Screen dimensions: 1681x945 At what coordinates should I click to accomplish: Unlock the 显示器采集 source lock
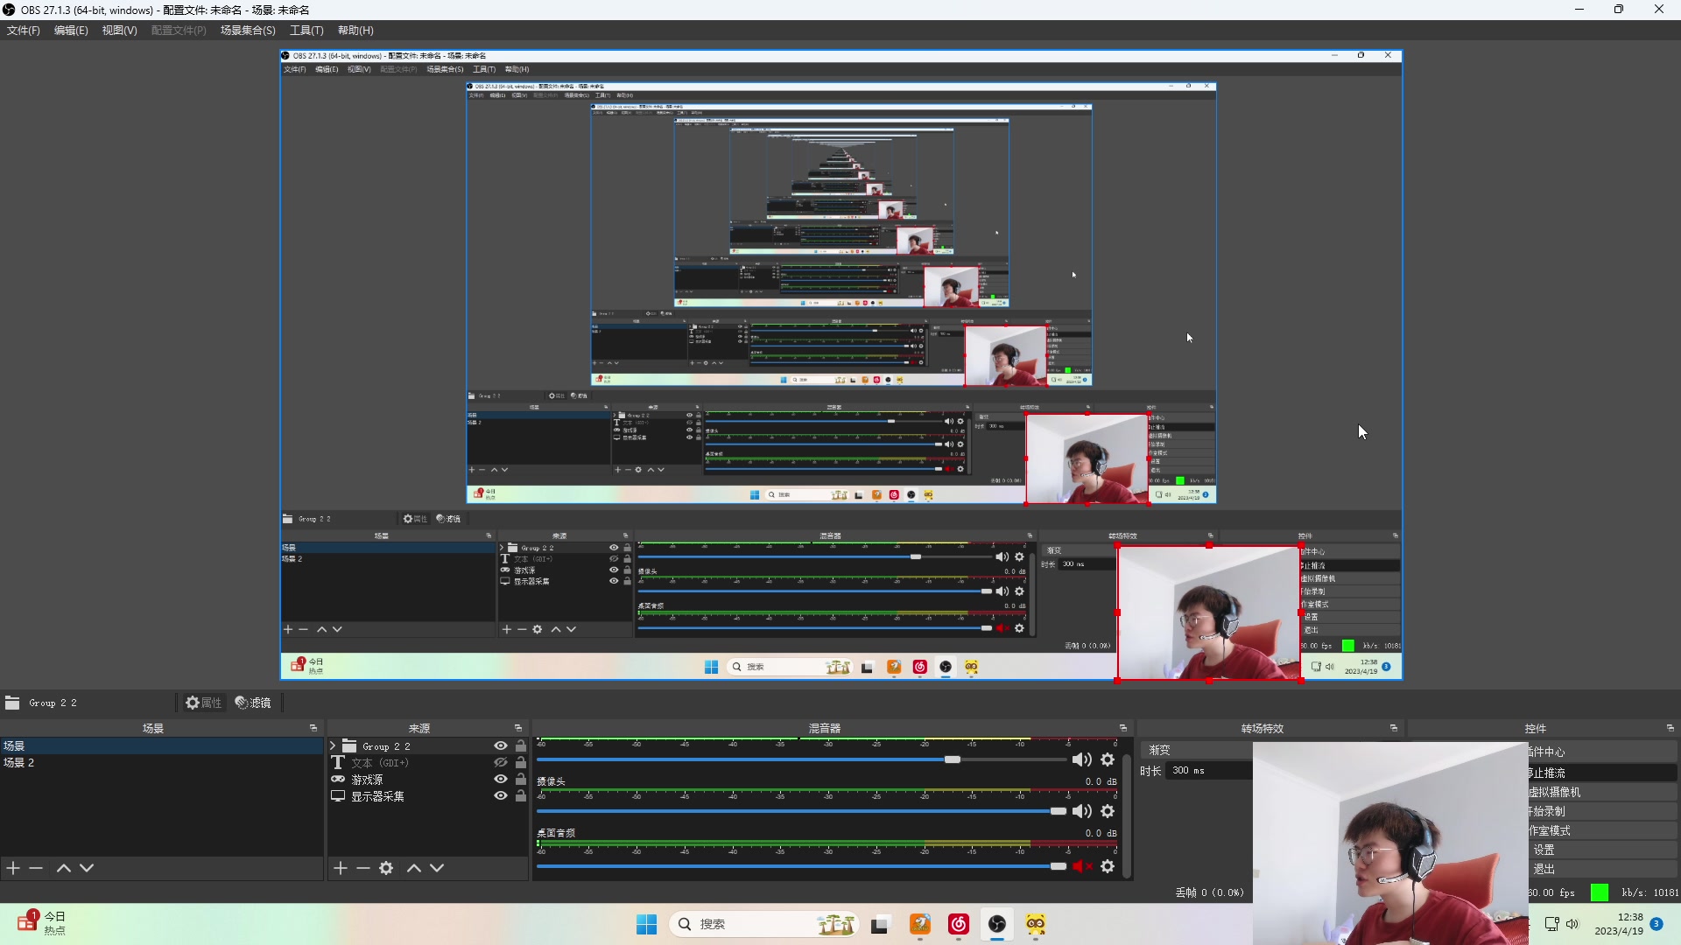(521, 796)
